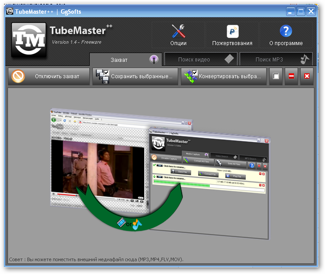Click the illustration in the capture area
This screenshot has height=274, width=325.
click(160, 174)
